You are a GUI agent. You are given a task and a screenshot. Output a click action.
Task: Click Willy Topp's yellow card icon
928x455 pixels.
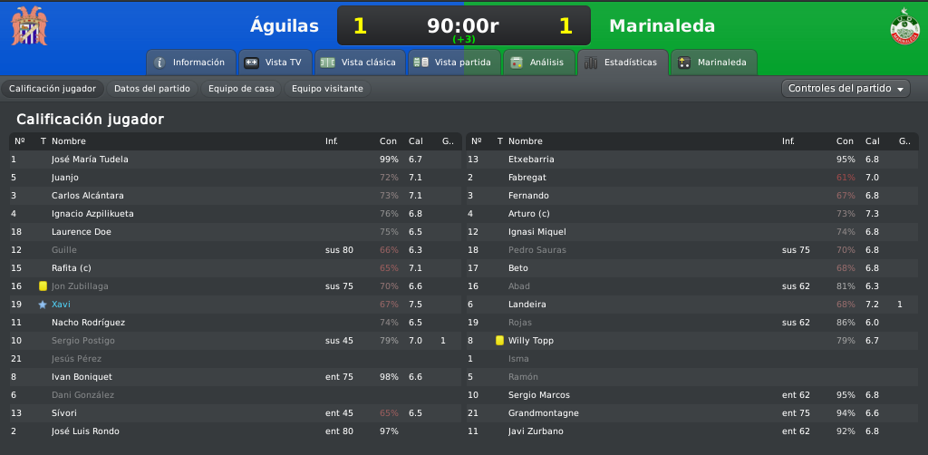click(x=499, y=341)
